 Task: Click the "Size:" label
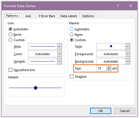click(78, 68)
